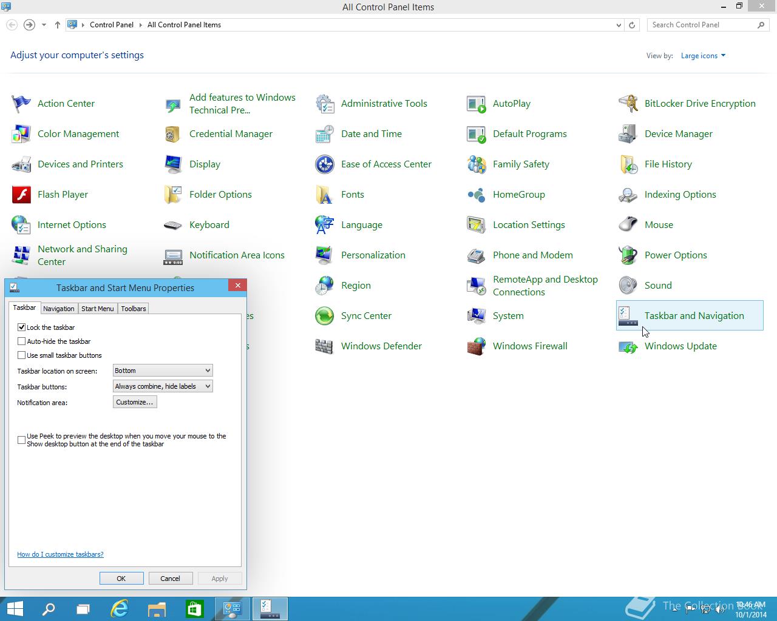Viewport: 777px width, 621px height.
Task: Open recent locations arrow next to Forward
Action: click(x=44, y=25)
